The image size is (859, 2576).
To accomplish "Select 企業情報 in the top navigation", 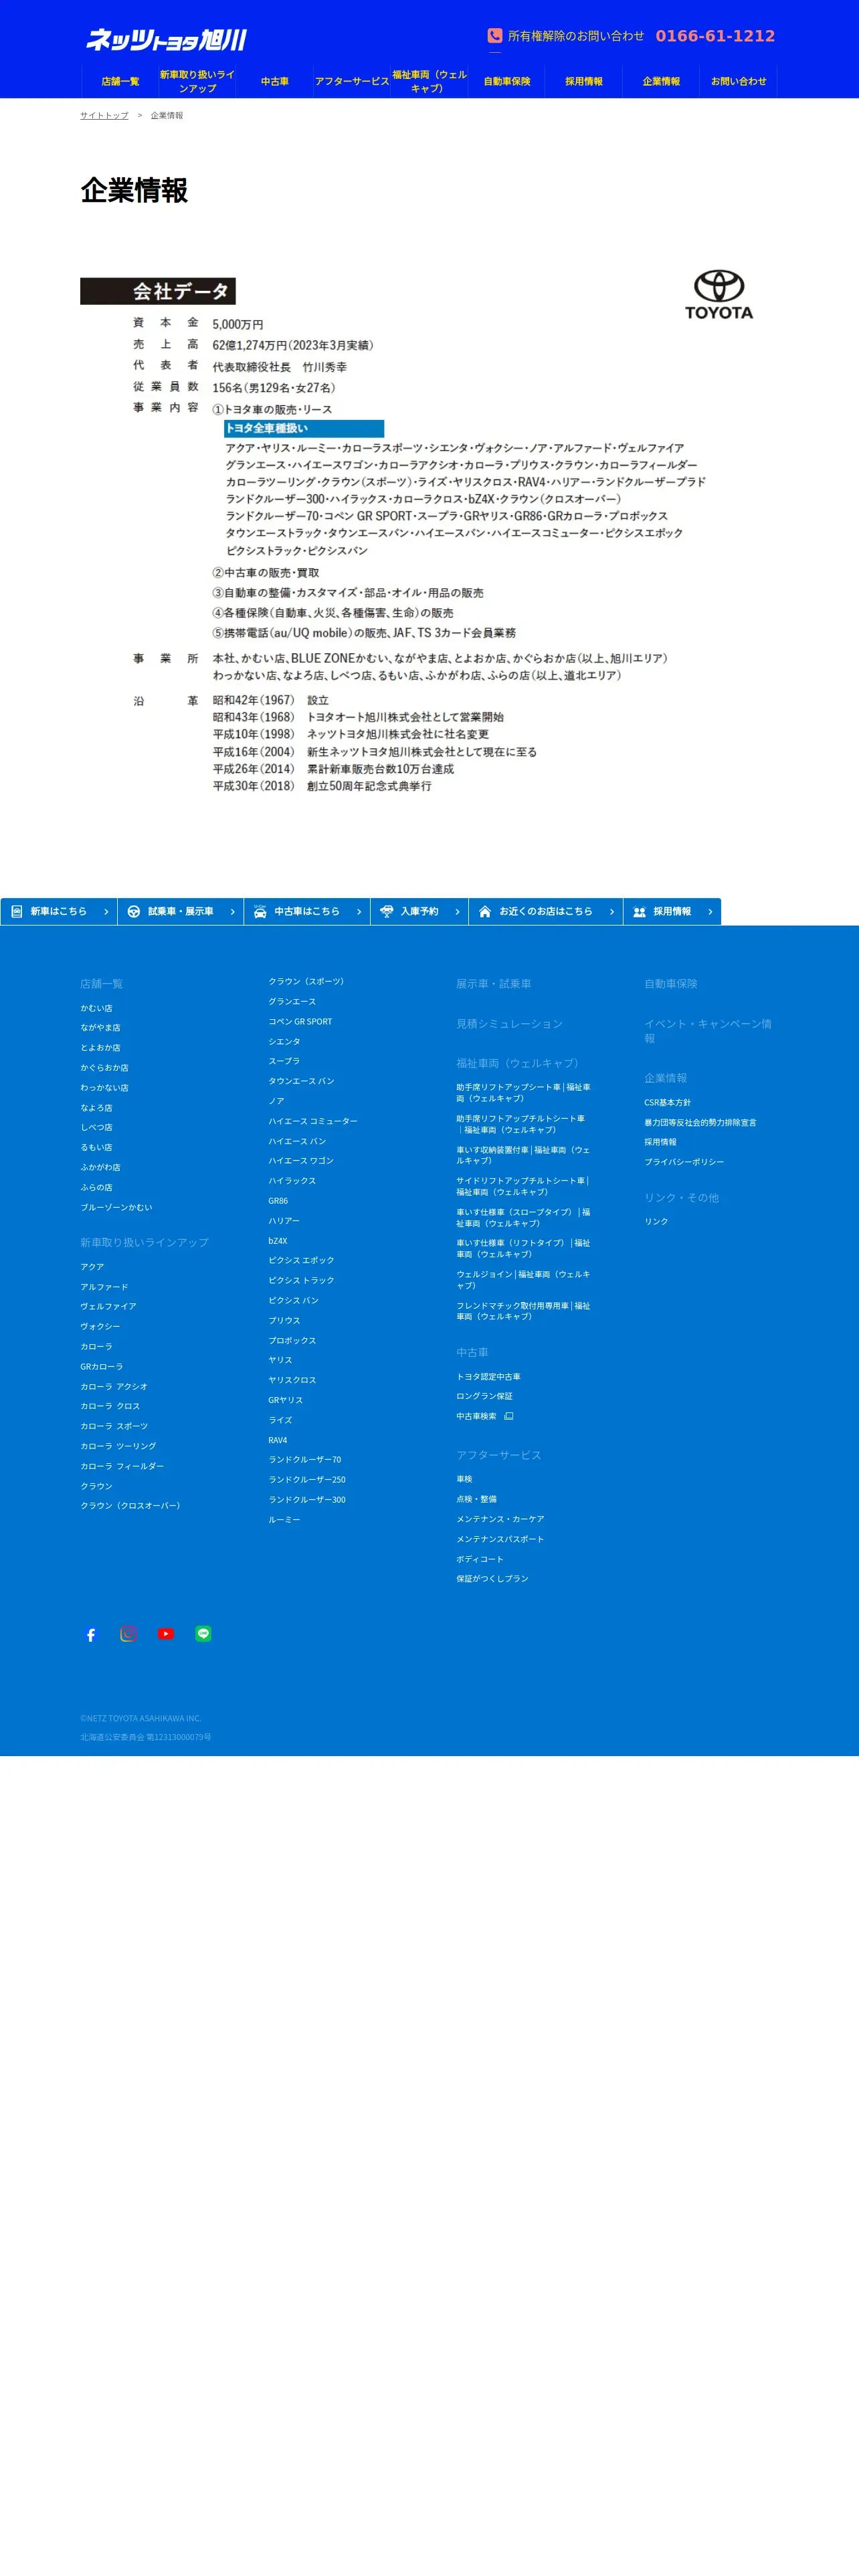I will click(661, 81).
